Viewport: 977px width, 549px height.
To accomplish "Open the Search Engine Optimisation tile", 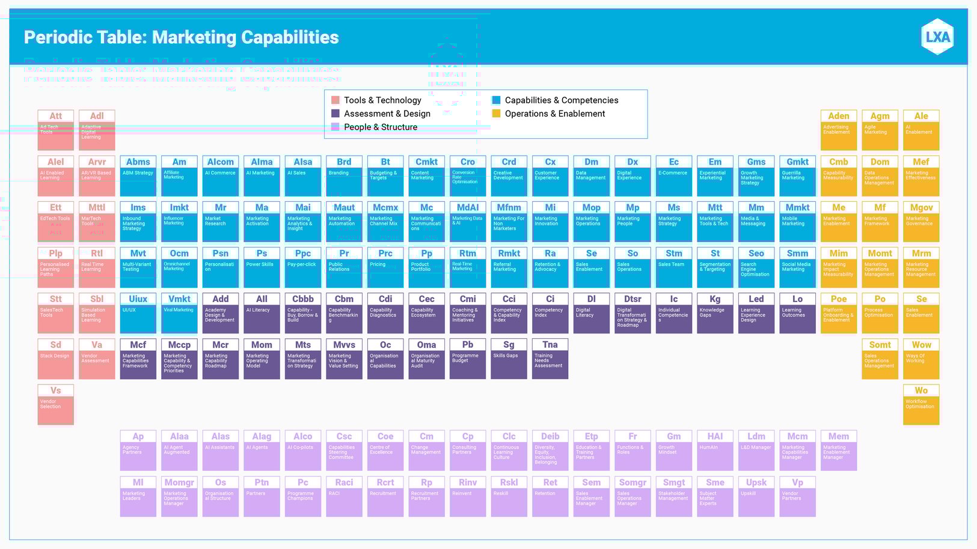I will 756,267.
